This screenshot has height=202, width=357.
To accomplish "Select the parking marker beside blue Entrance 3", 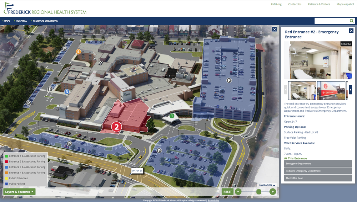I will coord(50,89).
